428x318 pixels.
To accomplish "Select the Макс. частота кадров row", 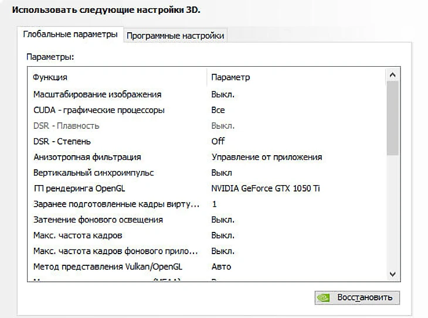I will click(x=77, y=236).
